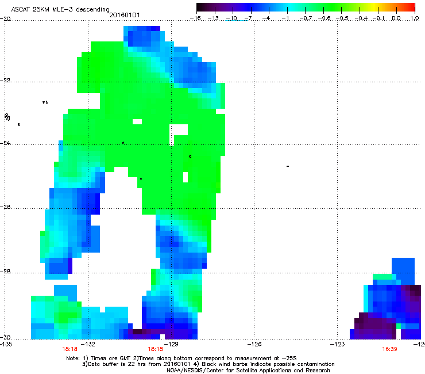
Task: Click the '-10' color scale label
Action: (231, 18)
